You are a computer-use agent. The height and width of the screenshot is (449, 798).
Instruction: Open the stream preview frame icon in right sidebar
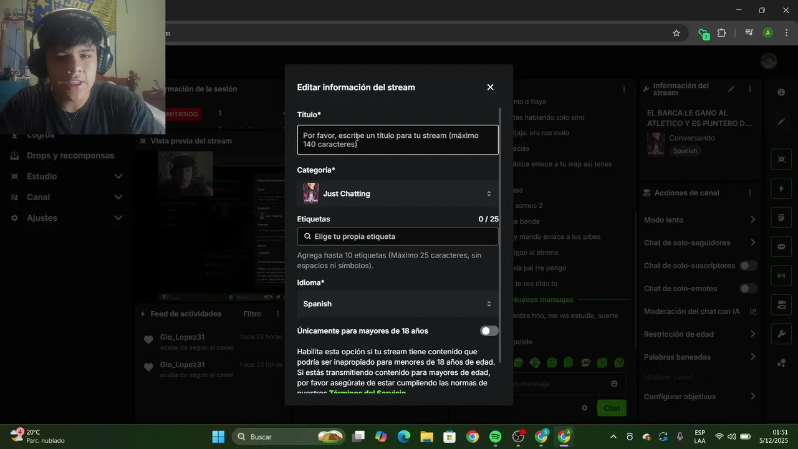[x=781, y=159]
